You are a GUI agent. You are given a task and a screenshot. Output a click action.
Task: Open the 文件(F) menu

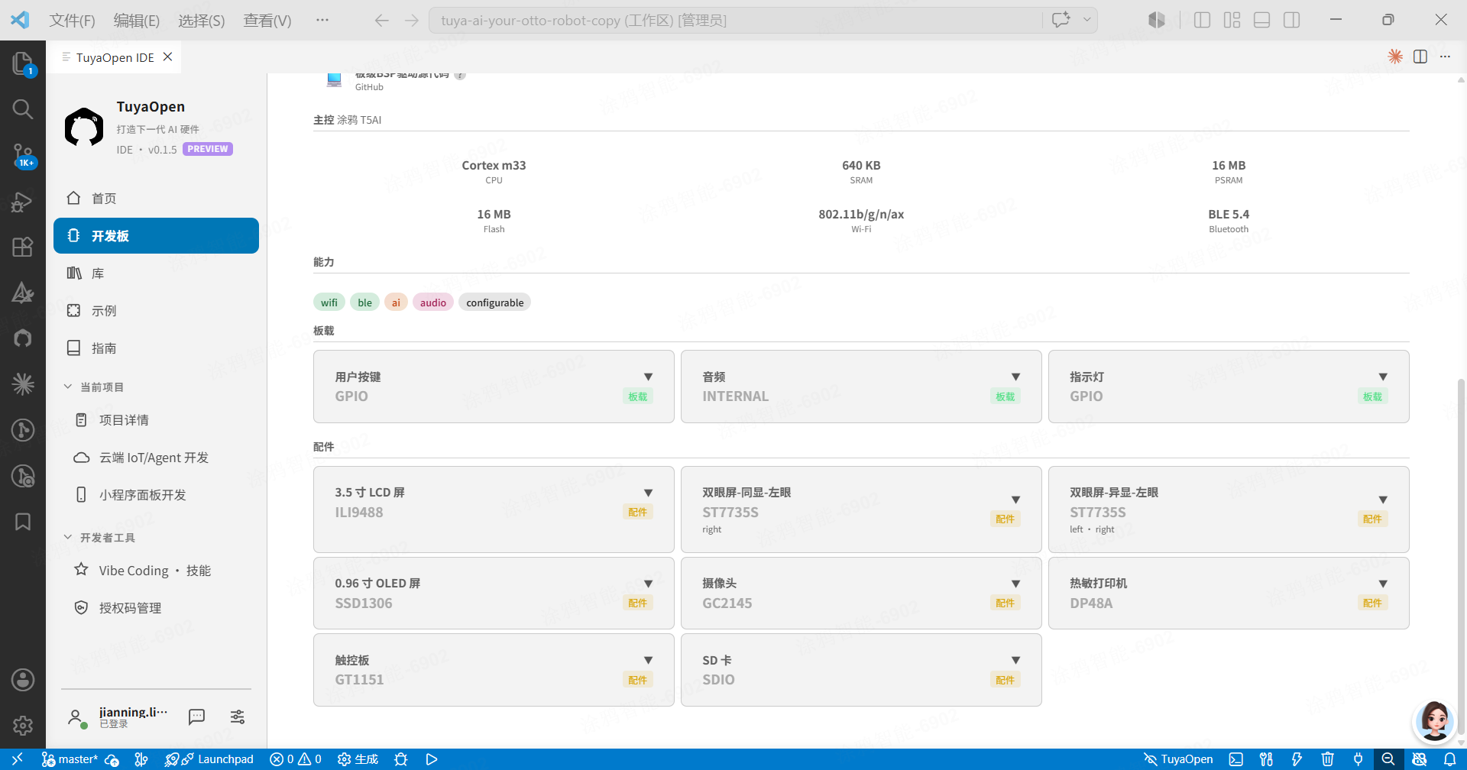point(73,21)
